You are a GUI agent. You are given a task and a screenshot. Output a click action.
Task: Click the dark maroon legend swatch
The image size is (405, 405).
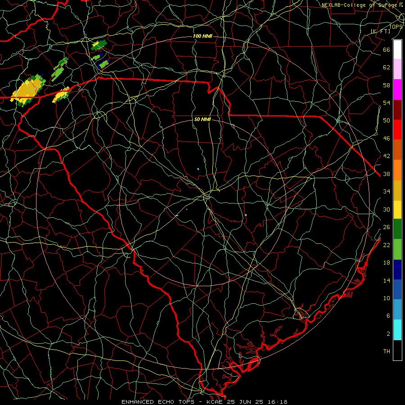[x=397, y=109]
